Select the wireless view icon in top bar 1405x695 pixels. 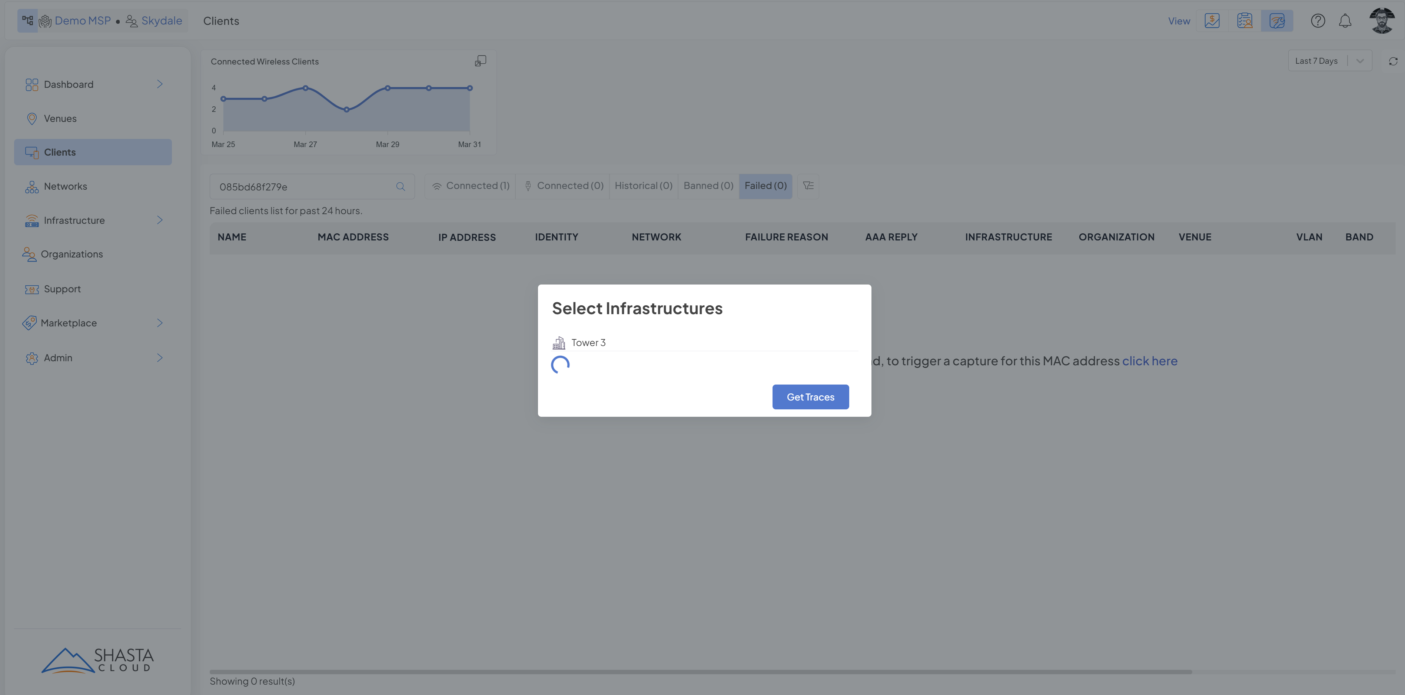[1277, 21]
